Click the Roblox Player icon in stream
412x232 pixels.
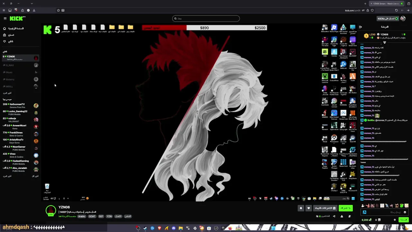[334, 29]
